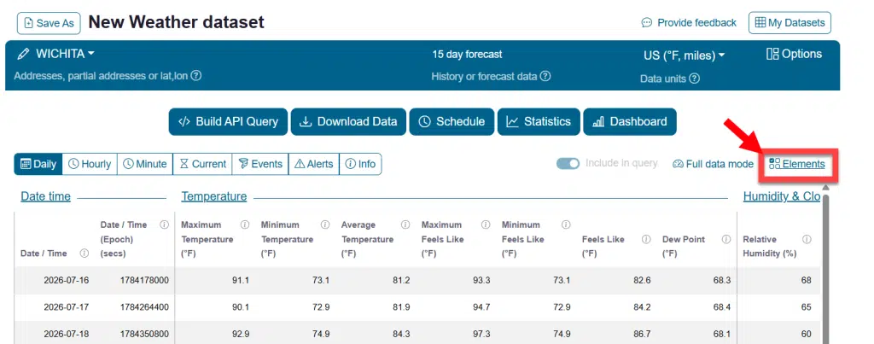Click the Save As button
Viewport: 874px width, 344px height.
(x=49, y=23)
